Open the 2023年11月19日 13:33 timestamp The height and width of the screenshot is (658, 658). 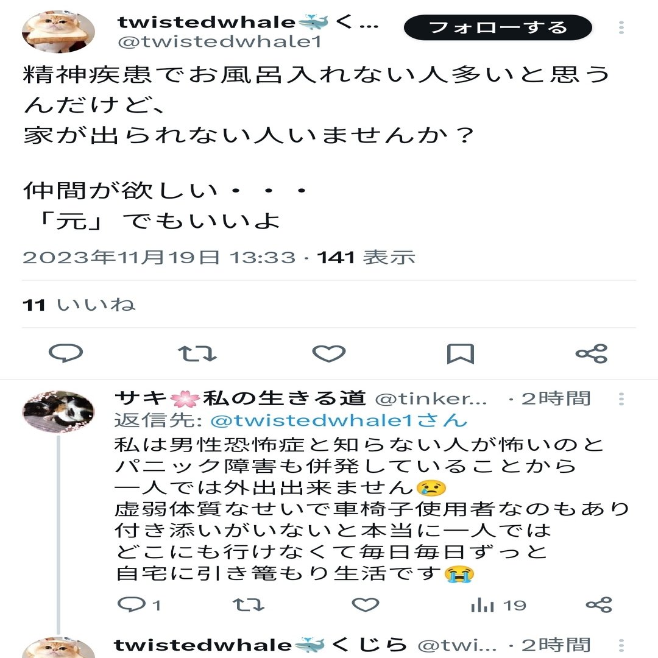[x=159, y=257]
